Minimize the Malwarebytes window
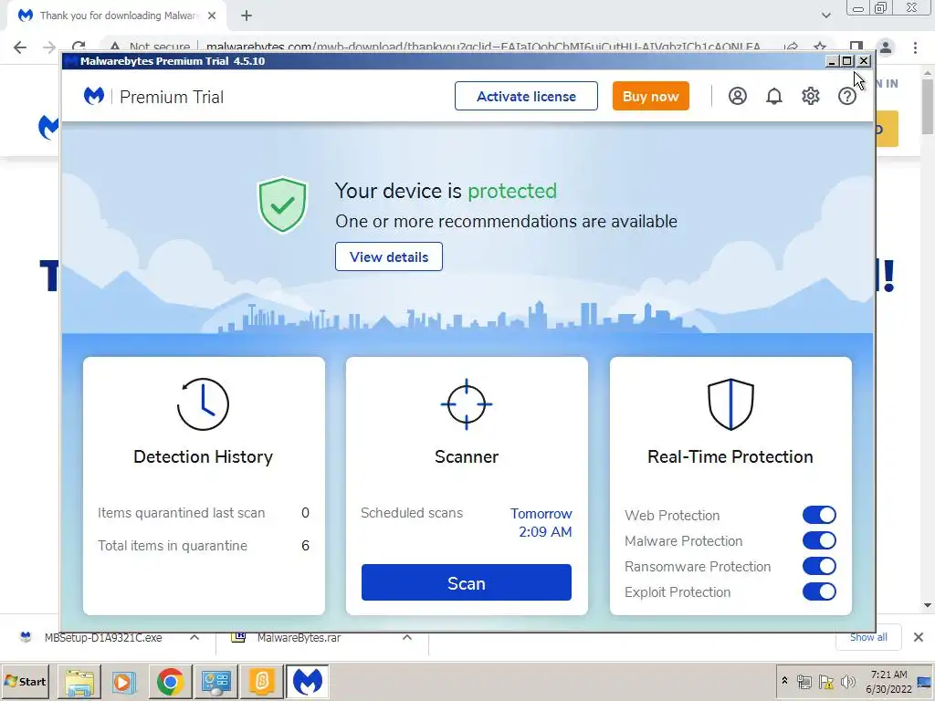935x701 pixels. pos(832,61)
